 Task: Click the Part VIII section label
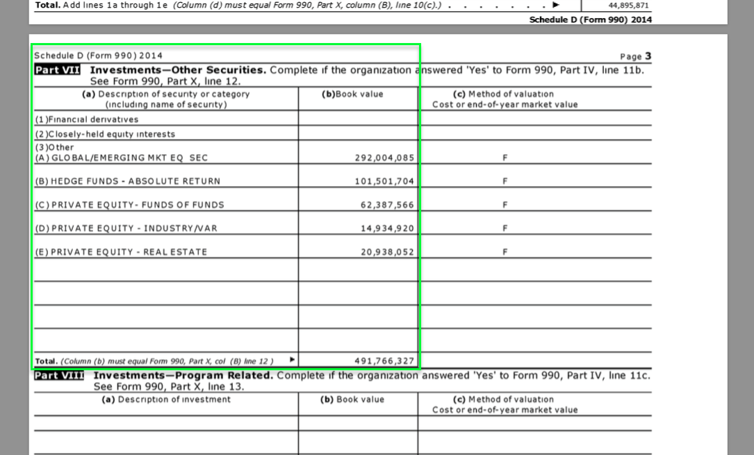(x=59, y=376)
